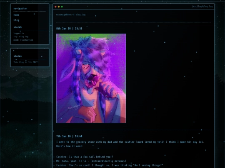Click the 'logged in' stats line
225x168 pixels.
[x=18, y=33]
